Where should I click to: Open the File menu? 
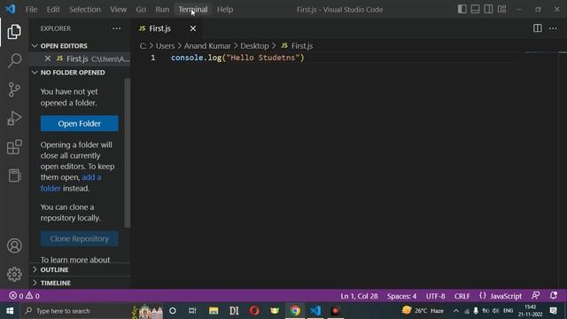(x=31, y=10)
